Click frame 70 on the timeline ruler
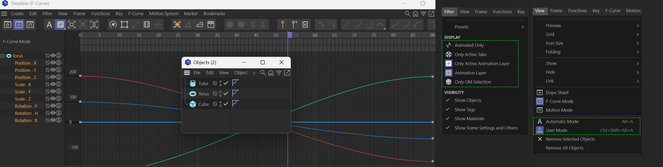Image resolution: width=663 pixels, height=167 pixels. click(354, 35)
